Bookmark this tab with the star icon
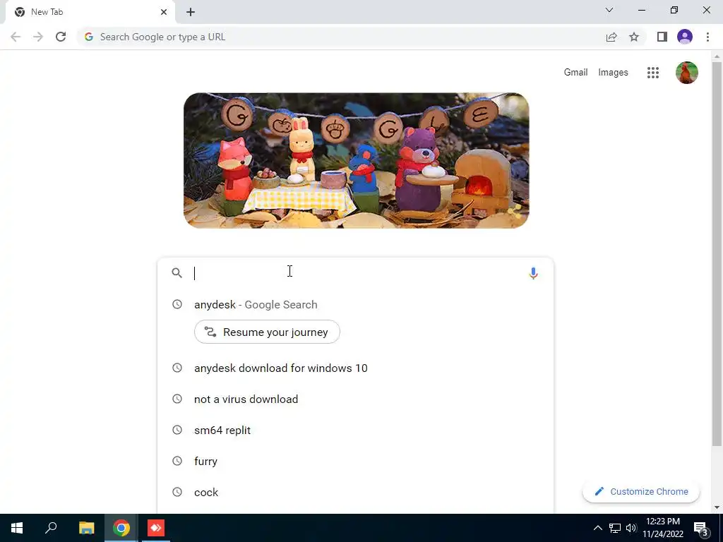Screen dimensions: 723x542 click(x=634, y=37)
